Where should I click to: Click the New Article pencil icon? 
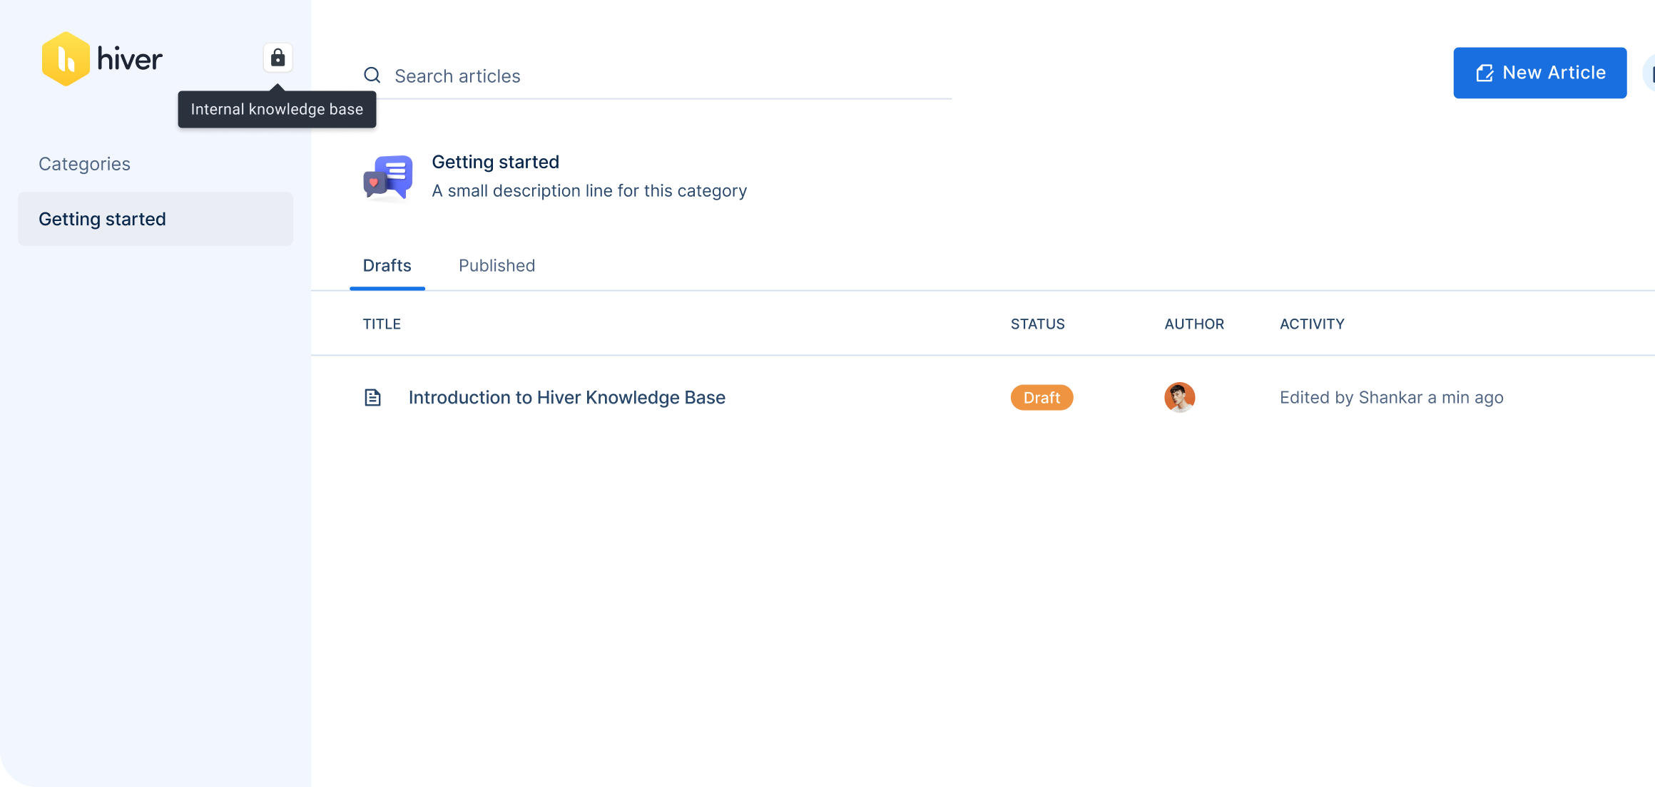pos(1486,72)
